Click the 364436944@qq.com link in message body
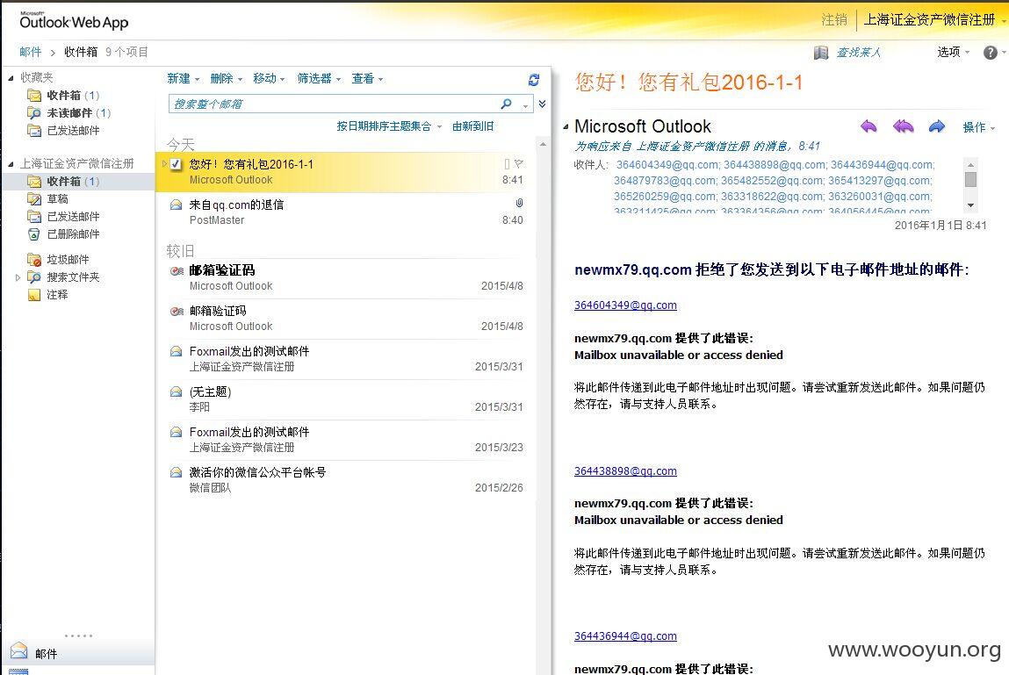 pos(625,636)
